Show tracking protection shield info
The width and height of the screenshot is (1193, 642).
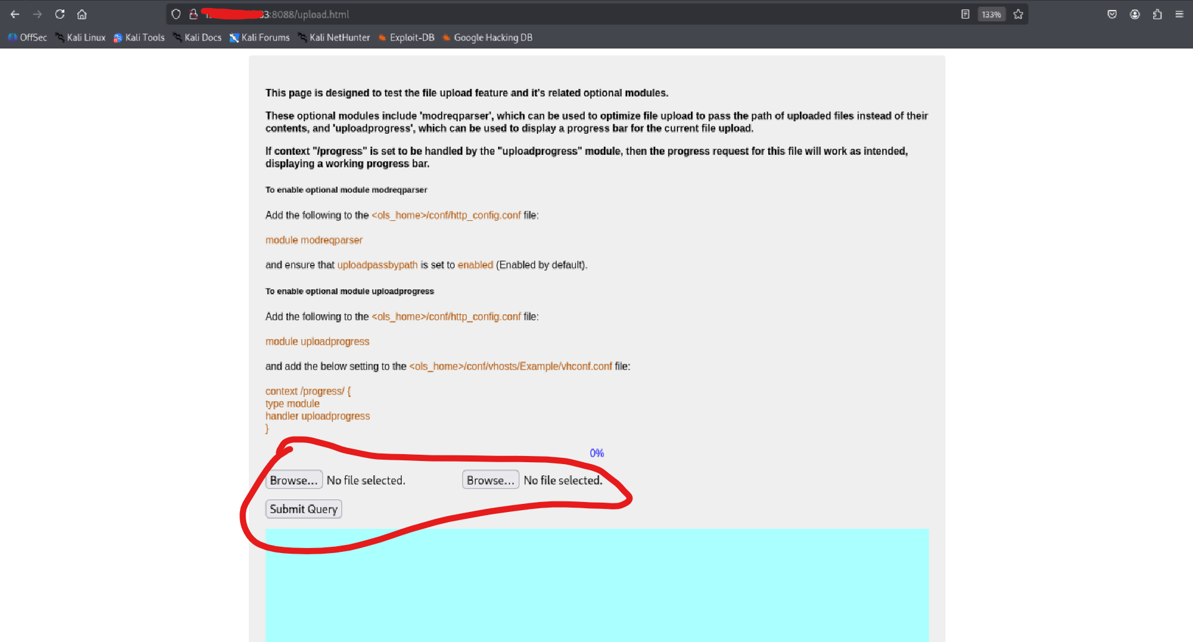176,14
